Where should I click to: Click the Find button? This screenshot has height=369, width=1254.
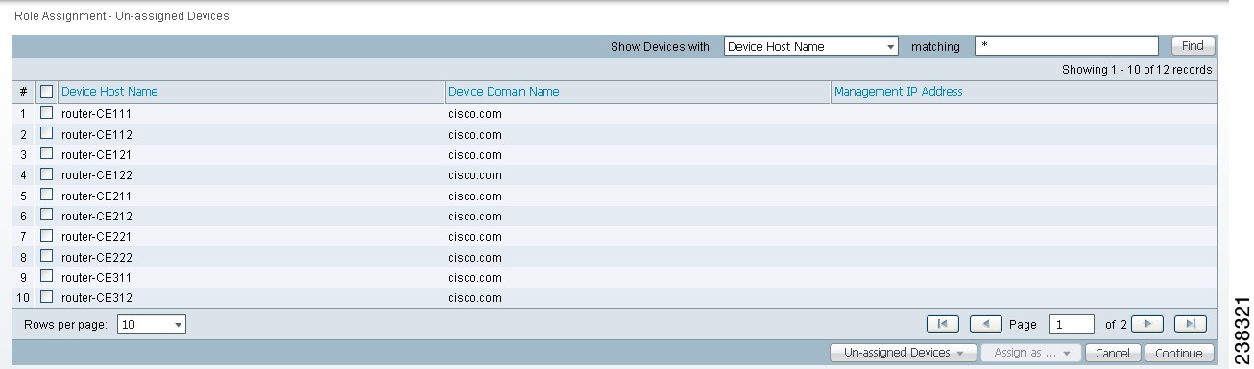click(1193, 46)
